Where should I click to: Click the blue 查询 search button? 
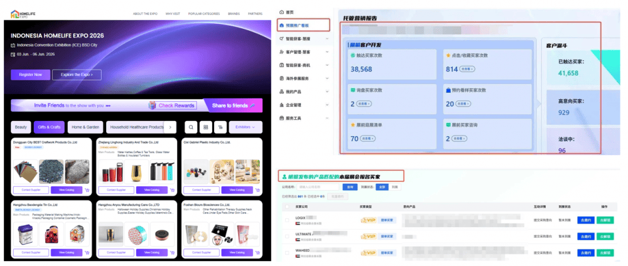point(350,187)
